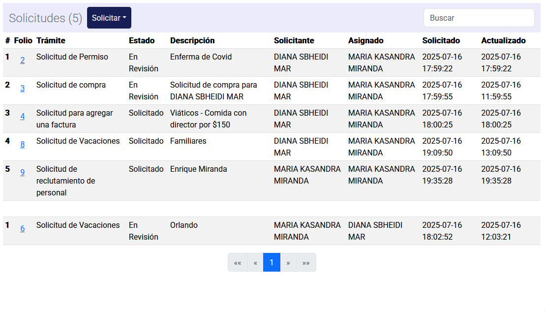Click the Actualizado column header
545x311 pixels.
coord(503,40)
